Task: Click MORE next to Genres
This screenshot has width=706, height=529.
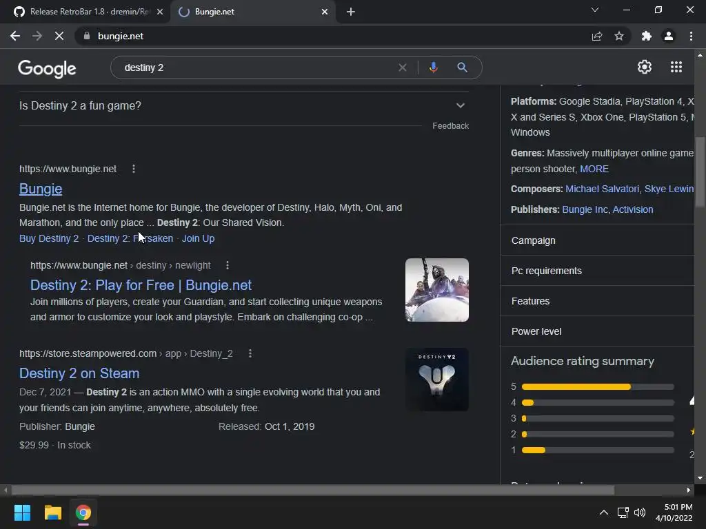Action: pos(594,169)
